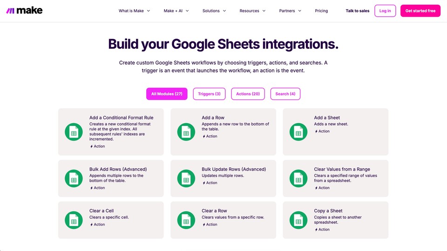Filter by Triggers (3)

[209, 94]
